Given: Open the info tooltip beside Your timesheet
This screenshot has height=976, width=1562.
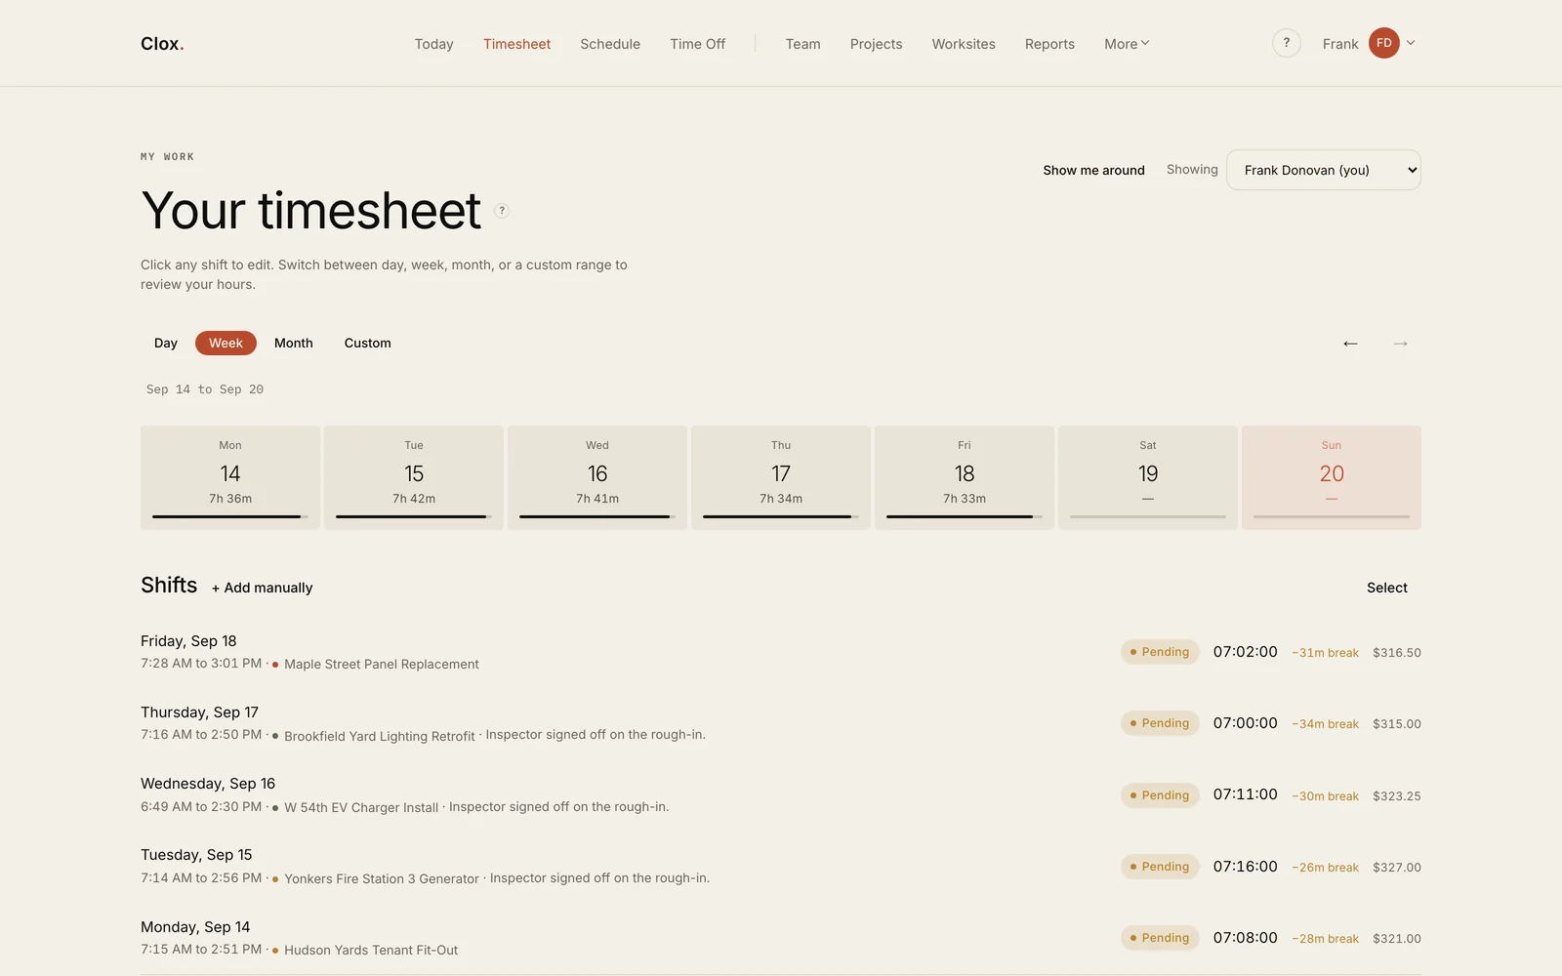Looking at the screenshot, I should [502, 211].
